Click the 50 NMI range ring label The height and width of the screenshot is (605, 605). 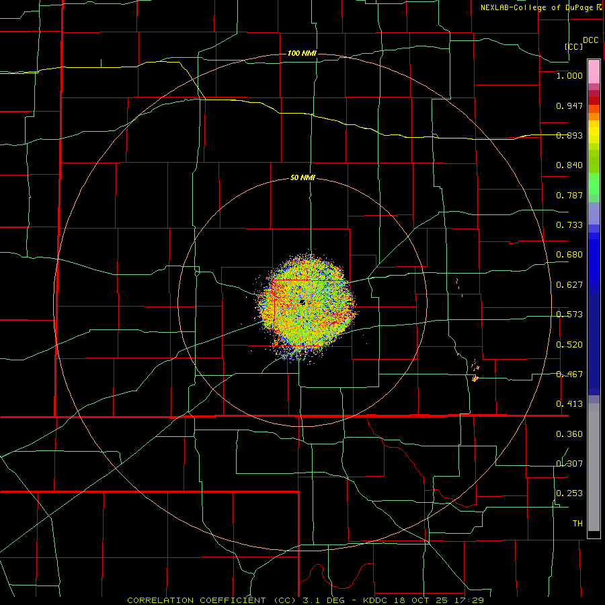pos(302,177)
